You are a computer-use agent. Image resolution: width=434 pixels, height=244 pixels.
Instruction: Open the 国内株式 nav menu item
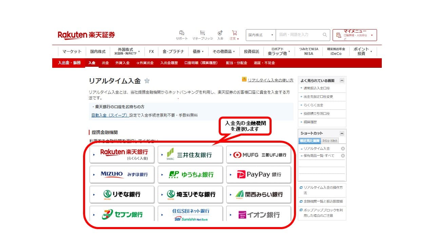coord(98,52)
